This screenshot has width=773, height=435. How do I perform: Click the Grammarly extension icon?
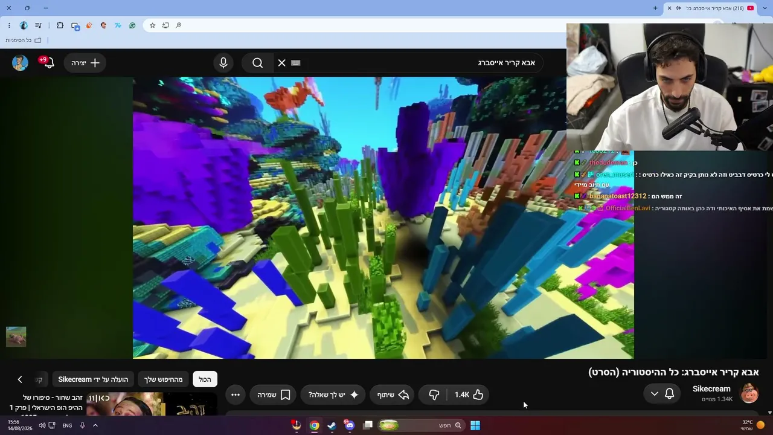tap(132, 25)
